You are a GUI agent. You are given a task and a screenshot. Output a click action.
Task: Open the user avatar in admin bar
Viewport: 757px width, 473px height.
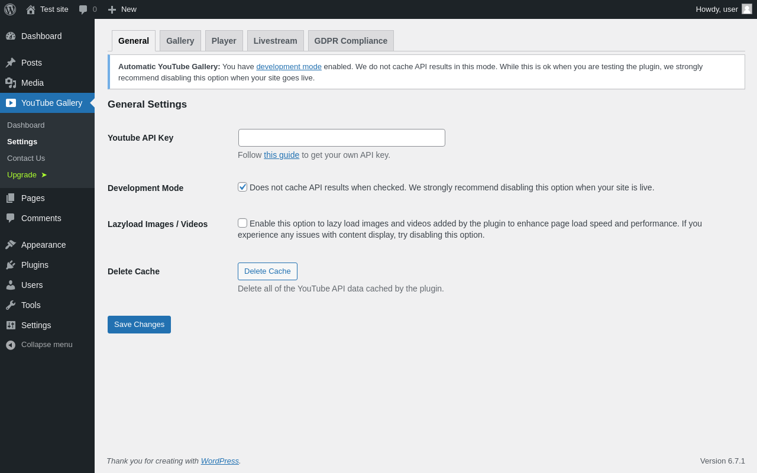tap(747, 9)
